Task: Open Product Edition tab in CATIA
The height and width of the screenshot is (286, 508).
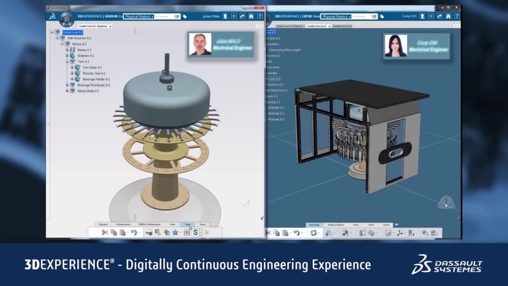Action: pyautogui.click(x=336, y=225)
